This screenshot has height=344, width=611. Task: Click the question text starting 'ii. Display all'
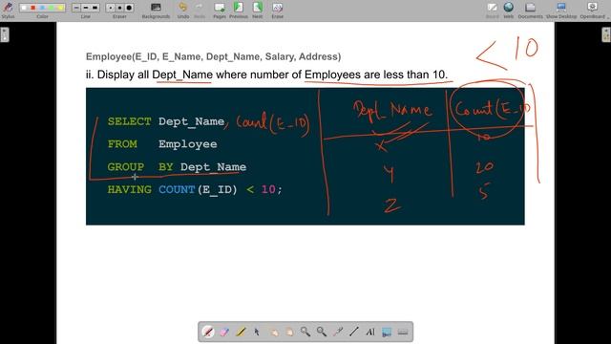(266, 75)
